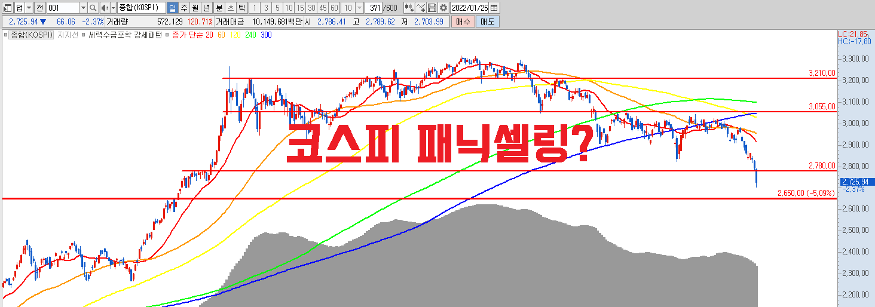
Task: Click the orange 60 moving average value
Action: point(221,35)
